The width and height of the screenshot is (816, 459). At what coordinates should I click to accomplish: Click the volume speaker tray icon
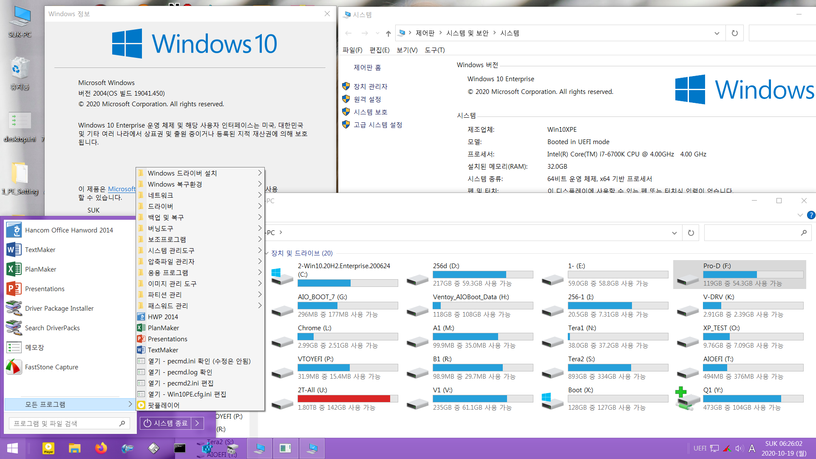(739, 448)
